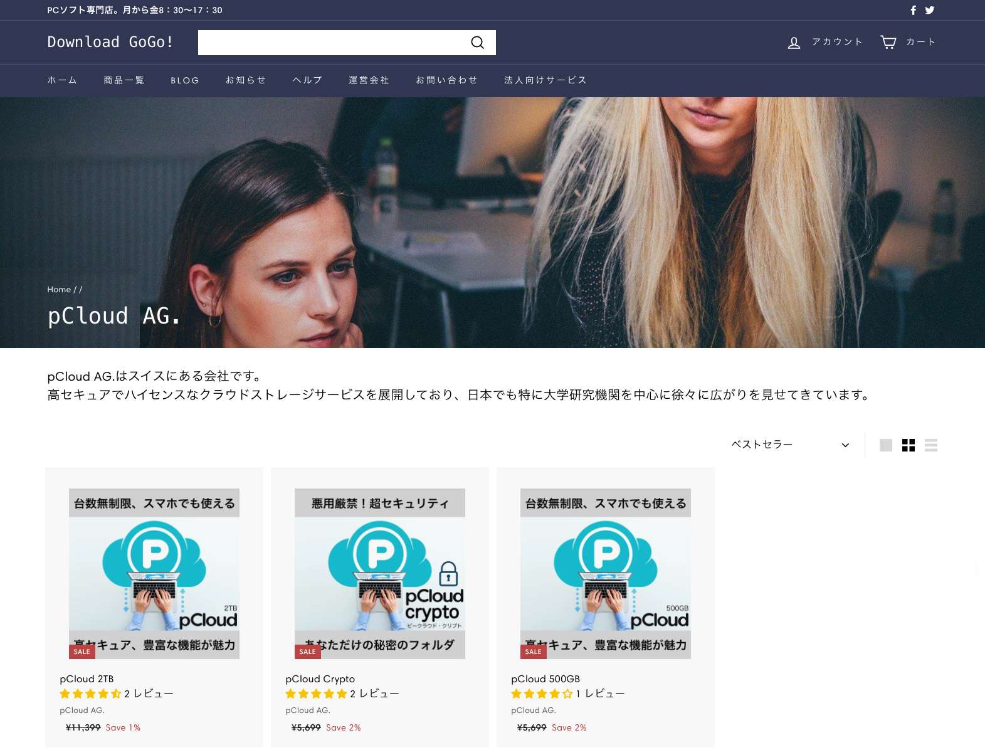Click the Home breadcrumb link

click(59, 290)
